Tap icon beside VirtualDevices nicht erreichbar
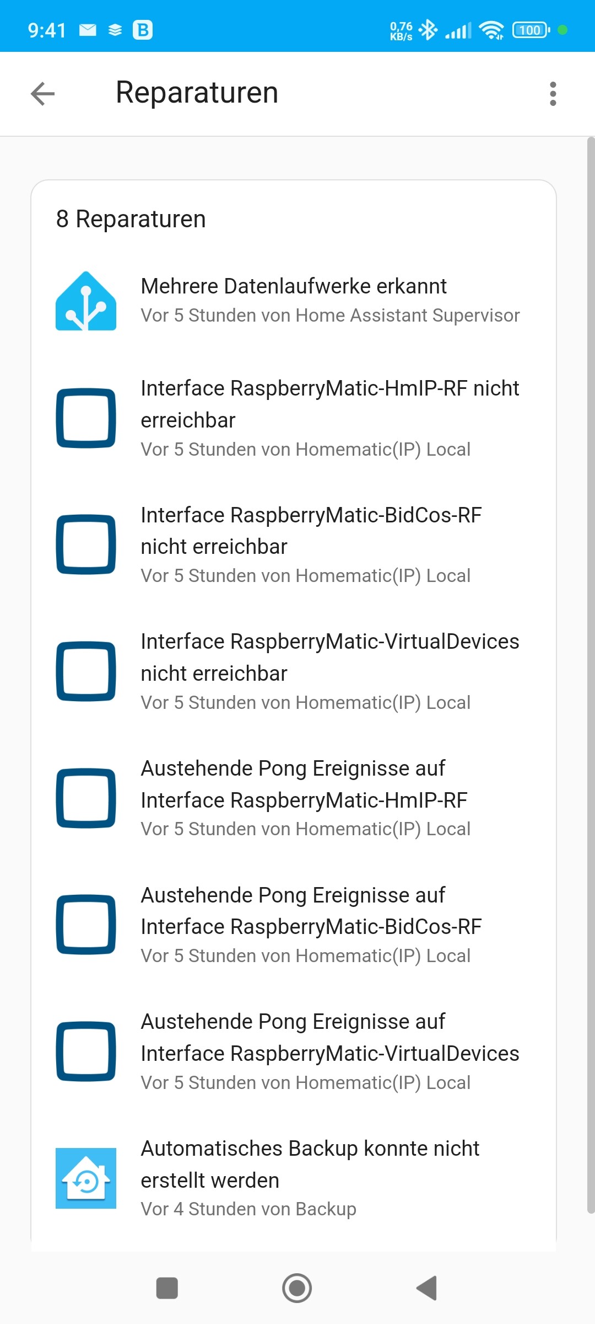The width and height of the screenshot is (595, 1324). click(86, 671)
